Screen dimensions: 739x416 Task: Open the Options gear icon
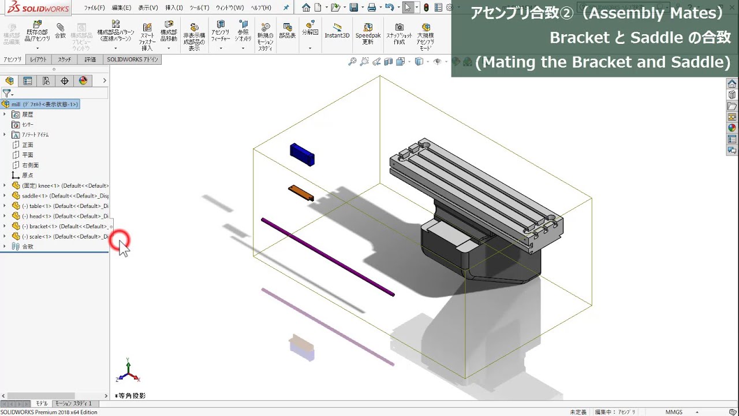click(x=449, y=8)
